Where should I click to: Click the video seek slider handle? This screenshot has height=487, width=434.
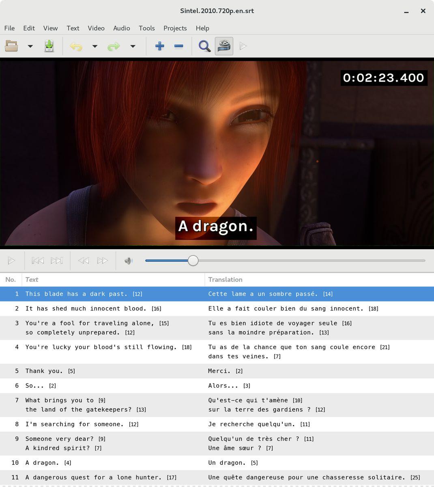tap(193, 261)
